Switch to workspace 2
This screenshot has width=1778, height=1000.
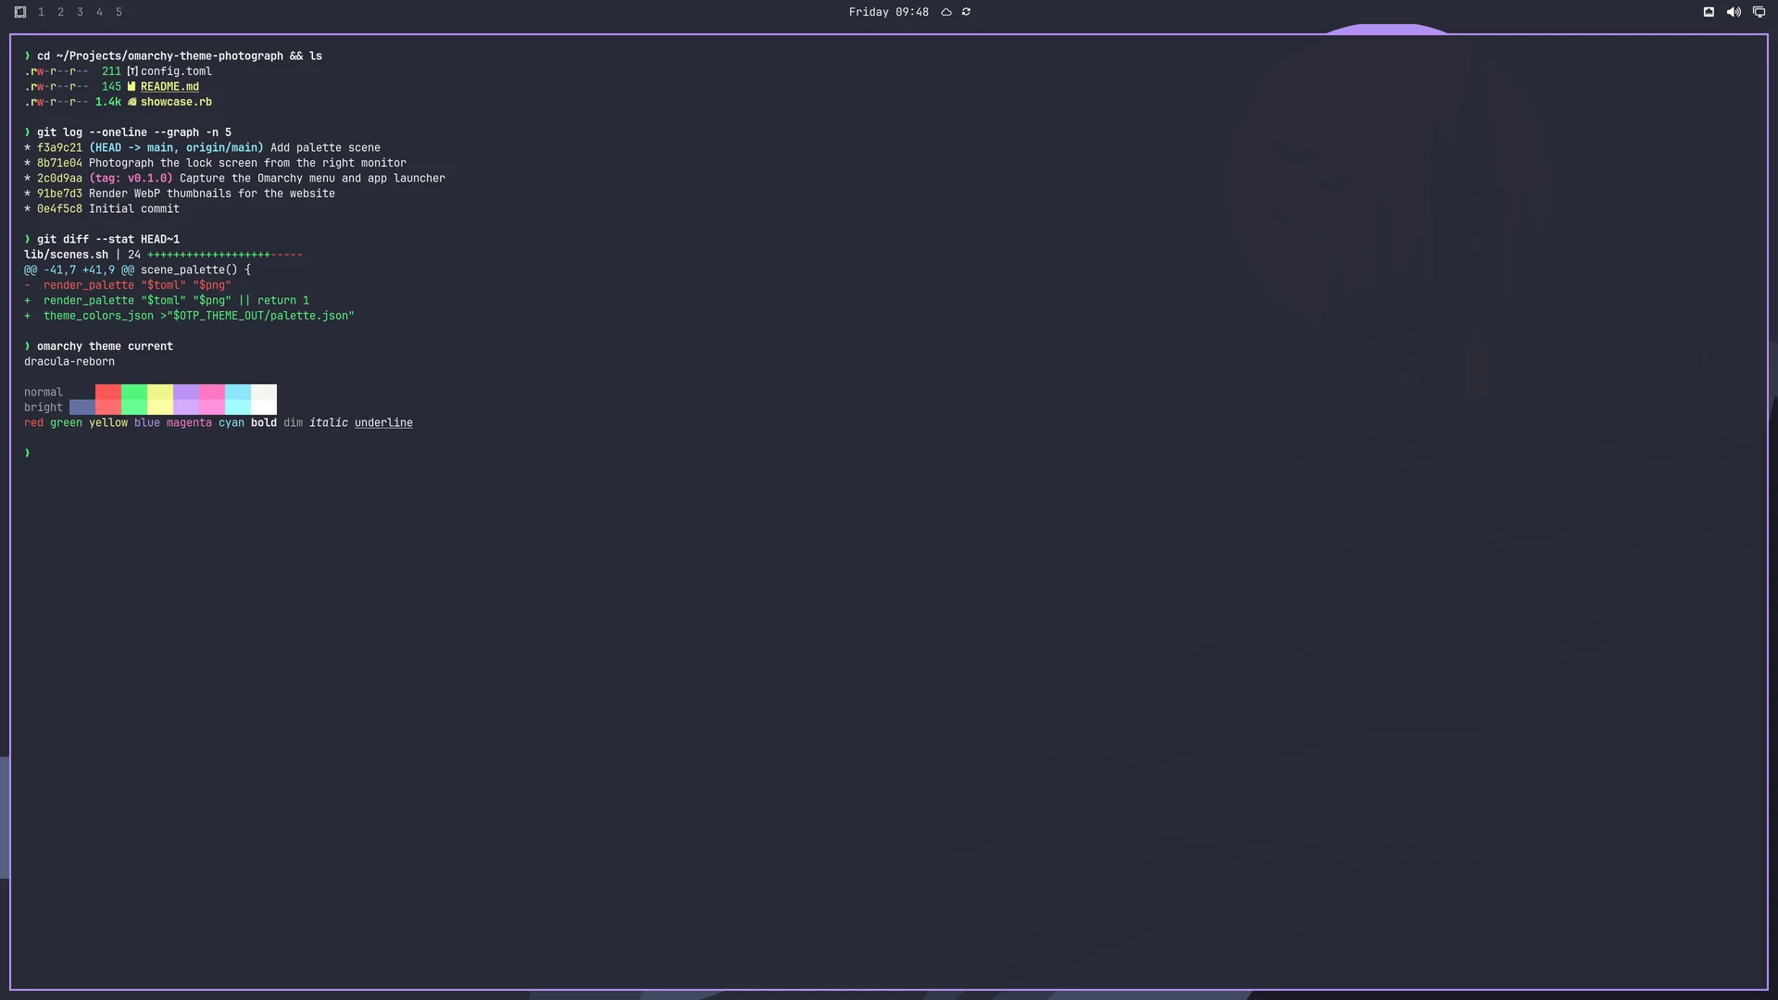pyautogui.click(x=60, y=12)
